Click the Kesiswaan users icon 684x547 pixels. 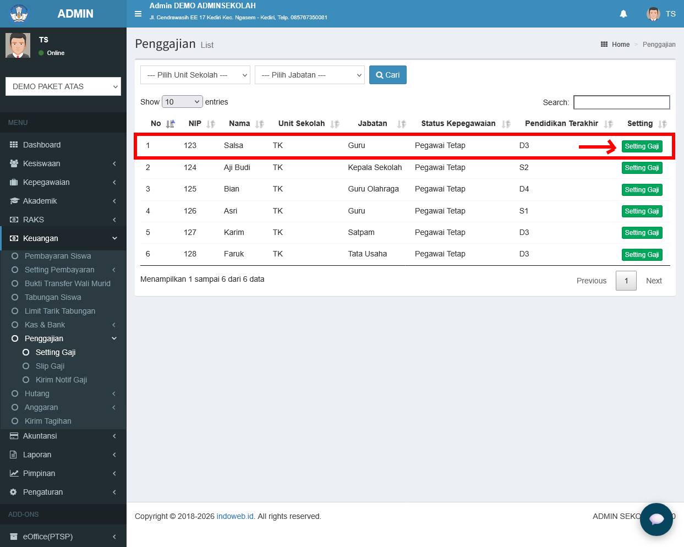[14, 163]
